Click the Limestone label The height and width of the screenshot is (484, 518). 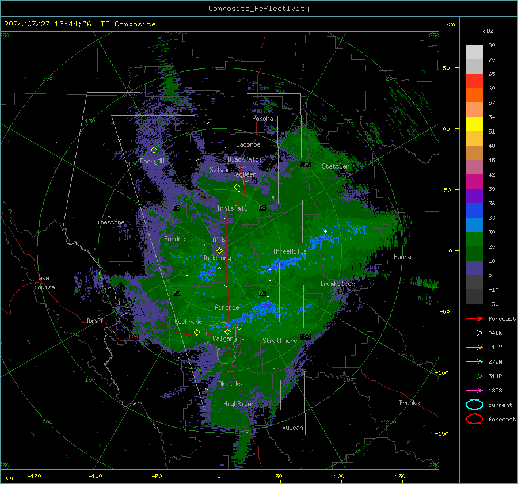click(109, 222)
